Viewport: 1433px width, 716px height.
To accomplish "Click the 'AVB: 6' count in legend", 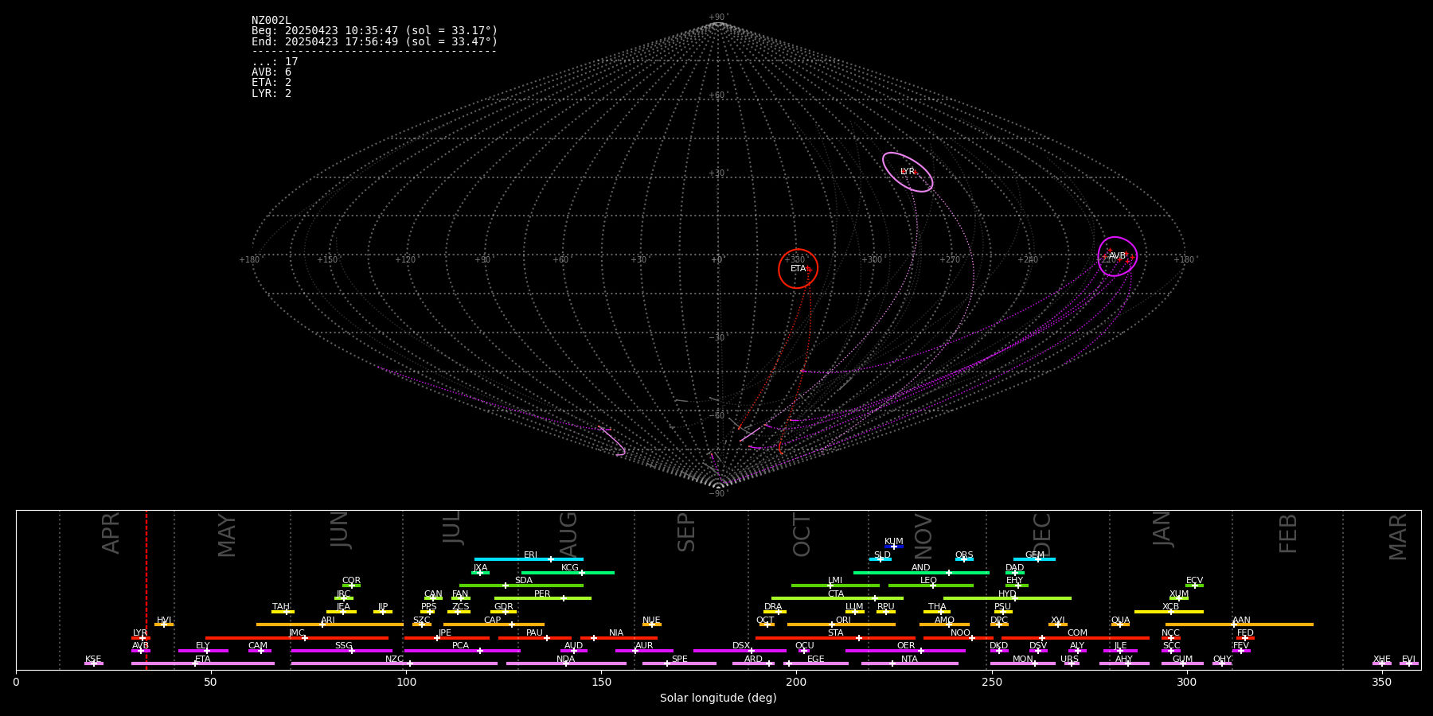I will coord(271,72).
